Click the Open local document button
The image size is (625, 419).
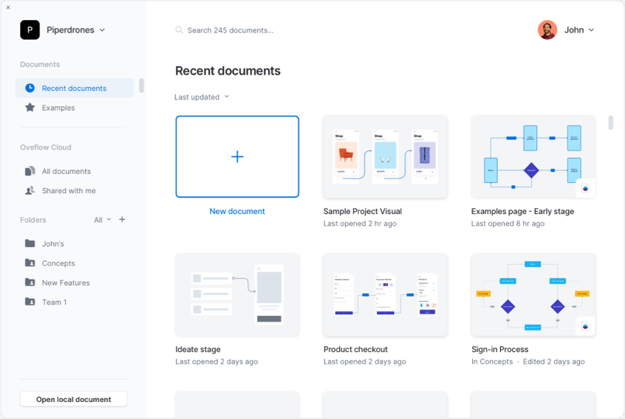tap(74, 399)
